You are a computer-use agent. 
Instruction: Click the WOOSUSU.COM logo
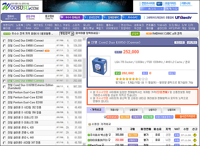(21, 6)
